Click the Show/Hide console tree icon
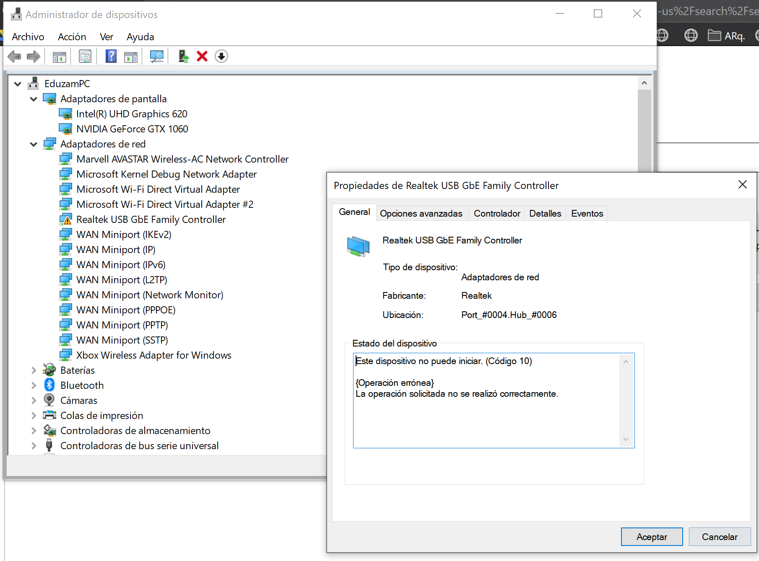 click(x=59, y=56)
